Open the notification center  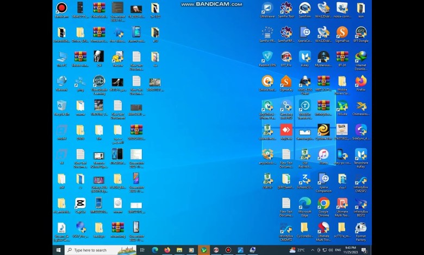364,250
